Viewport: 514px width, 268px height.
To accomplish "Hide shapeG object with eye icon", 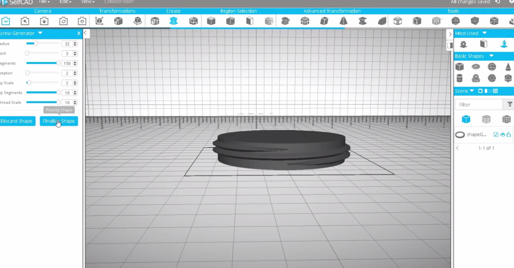I will [x=503, y=135].
